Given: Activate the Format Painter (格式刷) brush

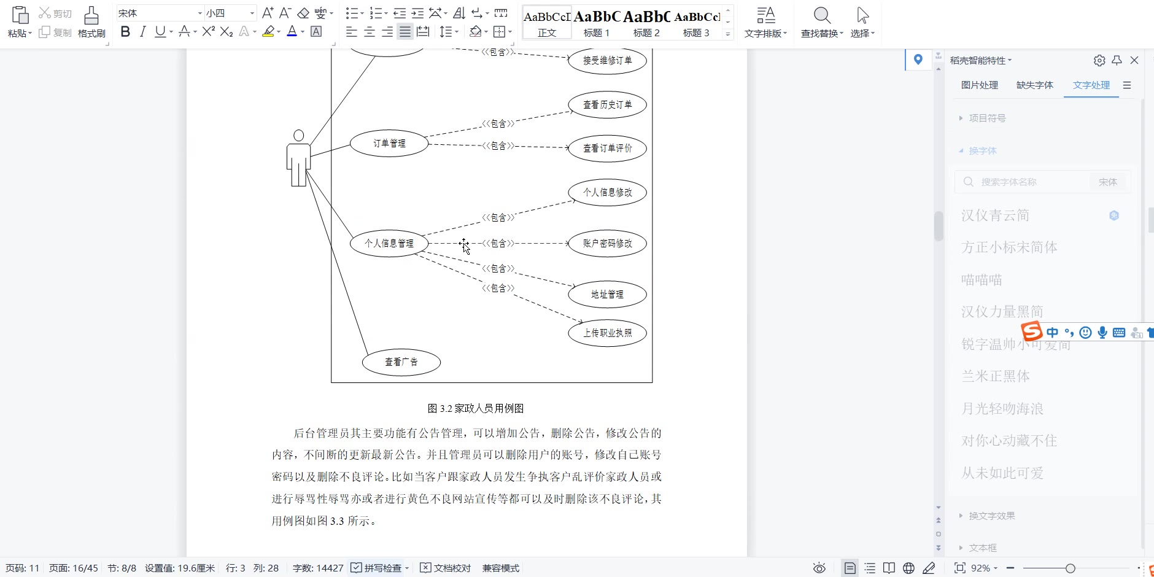Looking at the screenshot, I should [x=91, y=22].
